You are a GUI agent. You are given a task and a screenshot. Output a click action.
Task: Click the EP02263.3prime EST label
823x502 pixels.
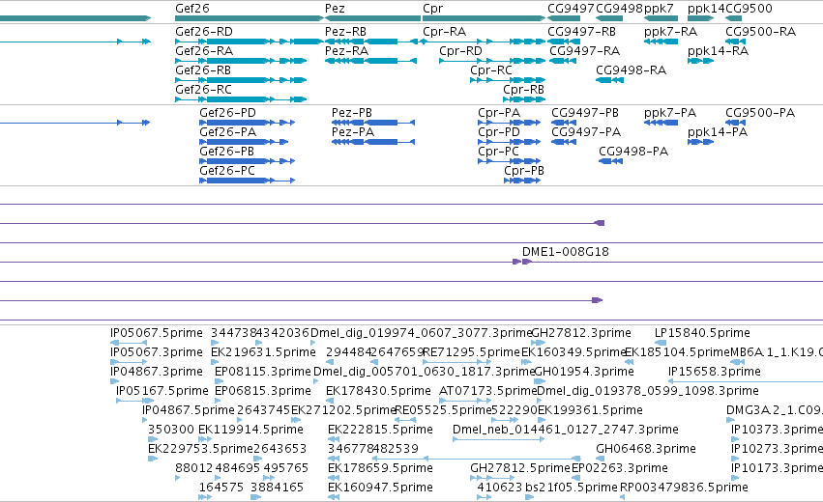tap(619, 468)
